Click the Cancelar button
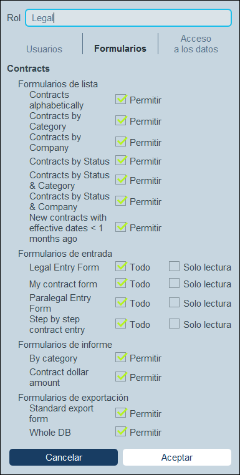The height and width of the screenshot is (475, 240). tap(64, 457)
